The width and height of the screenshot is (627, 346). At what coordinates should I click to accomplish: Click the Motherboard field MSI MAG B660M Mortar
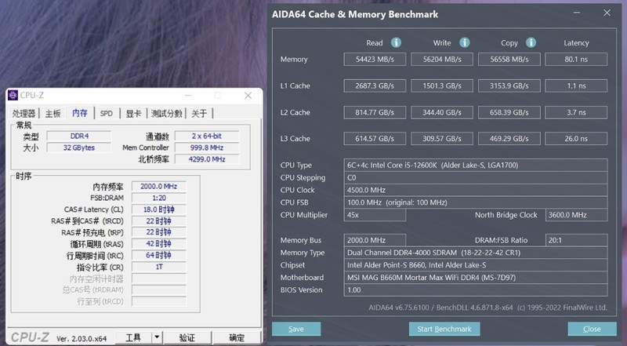click(476, 278)
